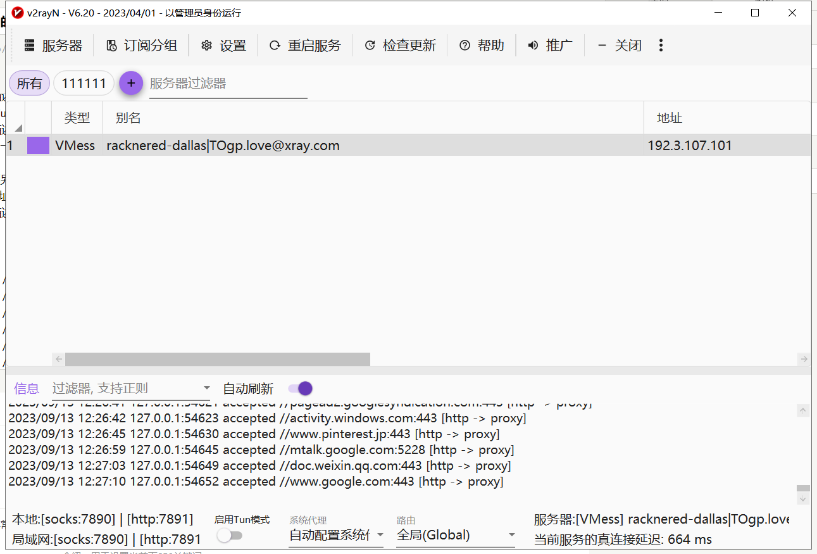Image resolution: width=817 pixels, height=554 pixels.
Task: Open the 服务器 menu
Action: click(x=54, y=46)
